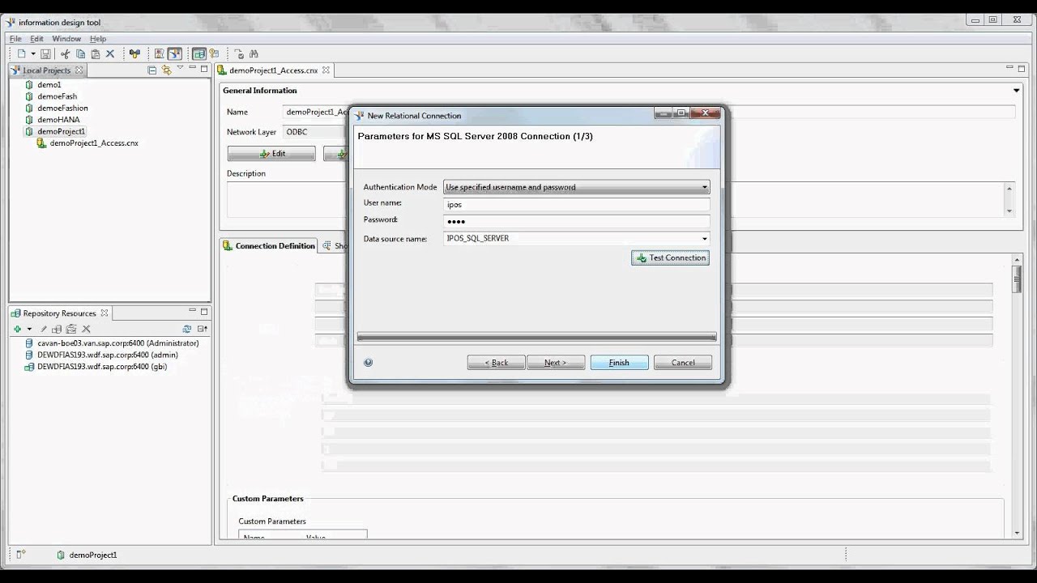Select DEWDFIAS193.wdf.sap.corp:6400 (gbi) session
The width and height of the screenshot is (1037, 583).
click(96, 367)
